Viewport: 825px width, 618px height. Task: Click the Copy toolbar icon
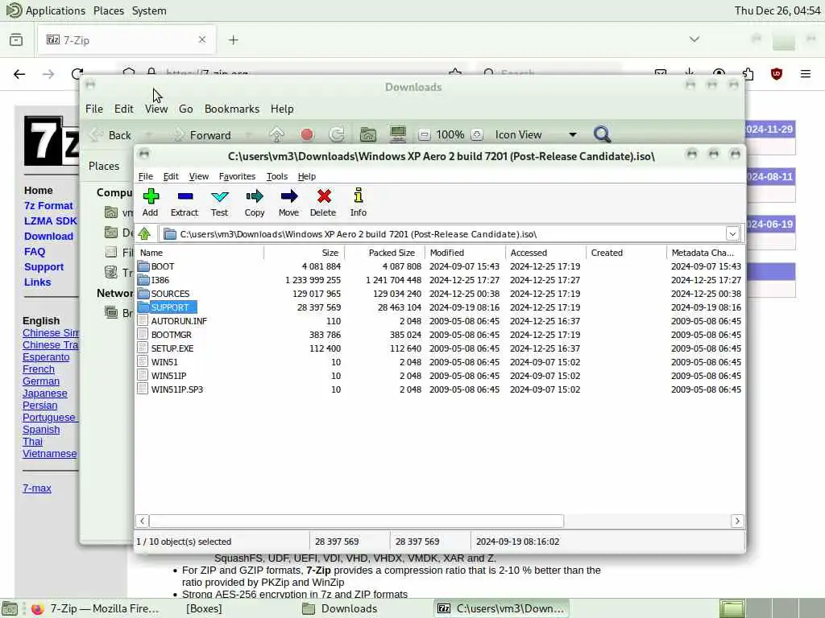pos(255,196)
